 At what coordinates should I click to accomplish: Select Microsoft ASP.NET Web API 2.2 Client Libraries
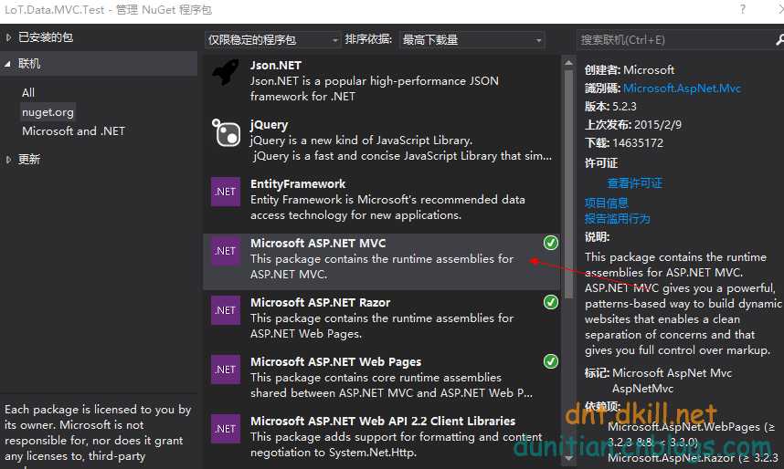click(383, 421)
